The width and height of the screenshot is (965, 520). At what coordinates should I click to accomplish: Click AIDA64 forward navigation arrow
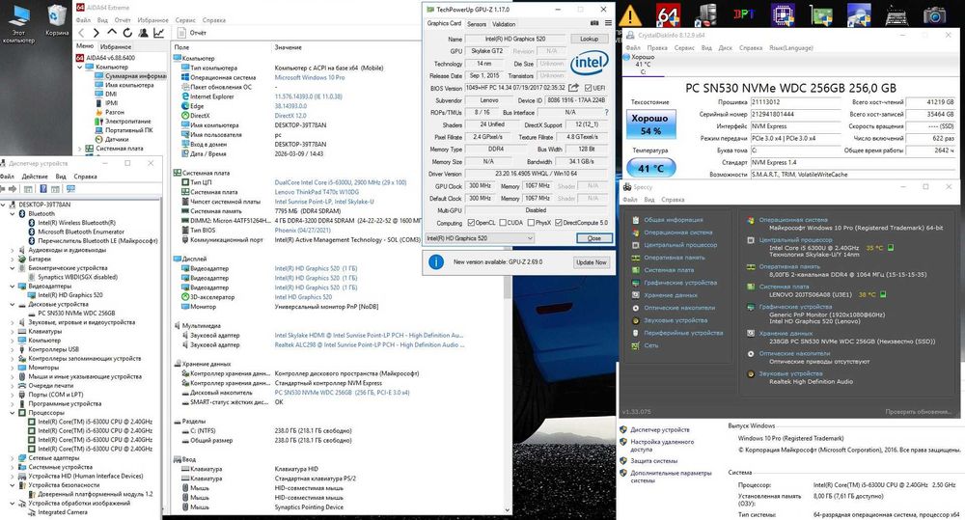coord(96,33)
